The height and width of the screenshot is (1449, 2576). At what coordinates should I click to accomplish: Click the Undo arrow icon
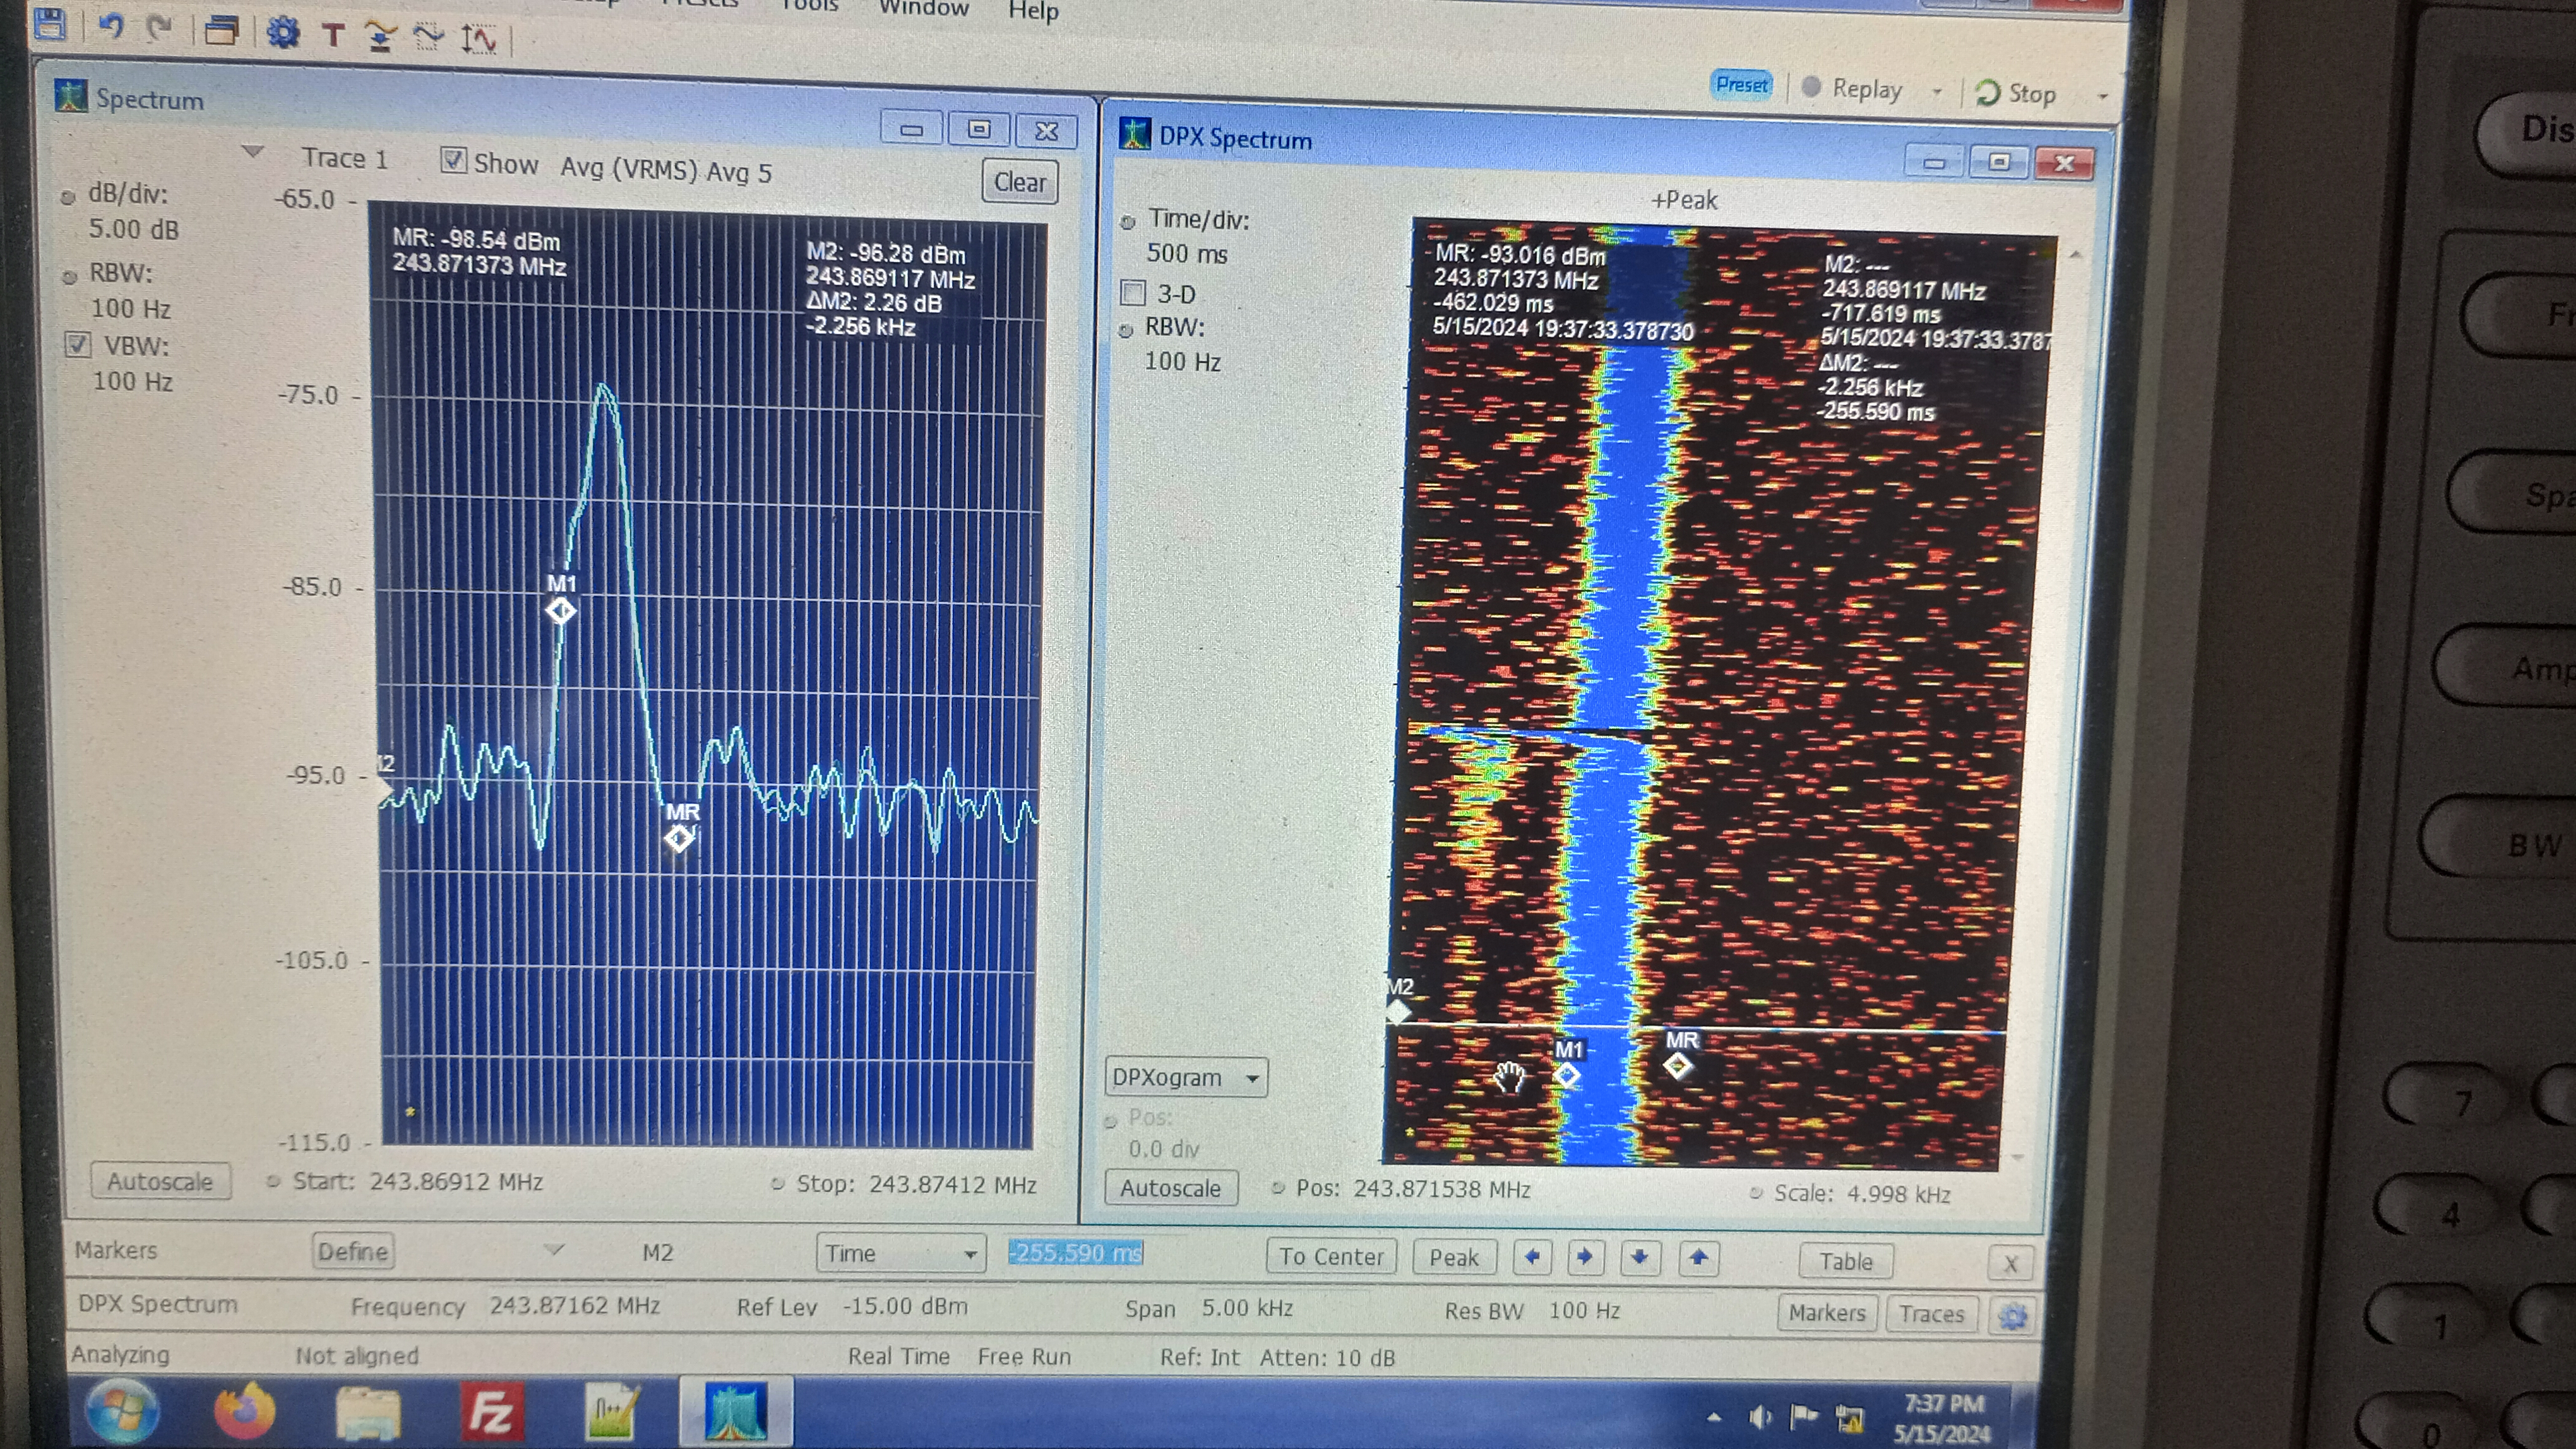(x=111, y=27)
